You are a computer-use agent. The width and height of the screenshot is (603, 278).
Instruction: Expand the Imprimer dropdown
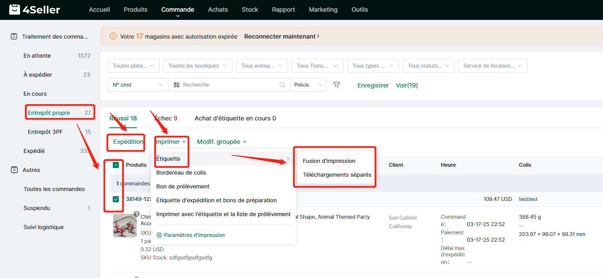click(x=171, y=142)
